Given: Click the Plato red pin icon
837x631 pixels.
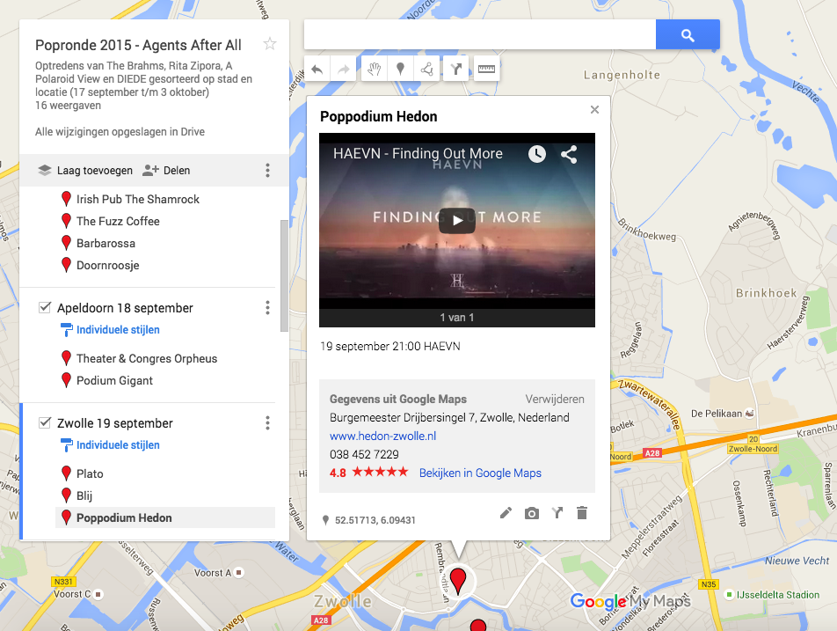Looking at the screenshot, I should 66,473.
